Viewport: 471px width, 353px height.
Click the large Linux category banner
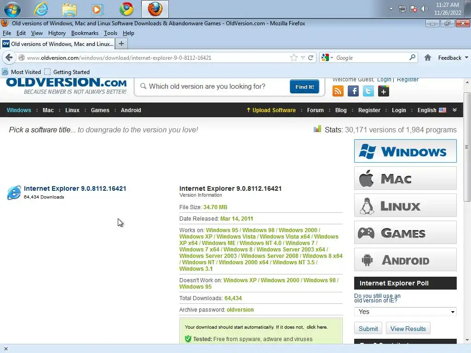[x=405, y=205]
